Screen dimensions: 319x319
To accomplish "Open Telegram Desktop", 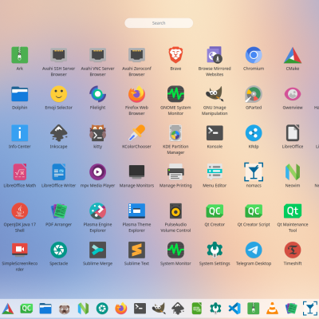I will 254,250.
